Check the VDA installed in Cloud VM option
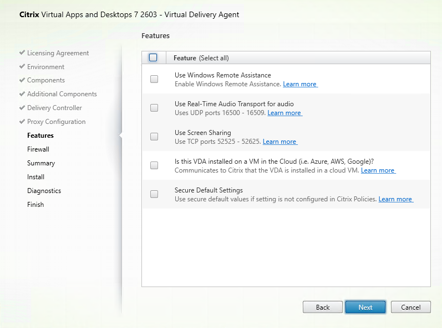442x328 pixels. click(x=154, y=165)
